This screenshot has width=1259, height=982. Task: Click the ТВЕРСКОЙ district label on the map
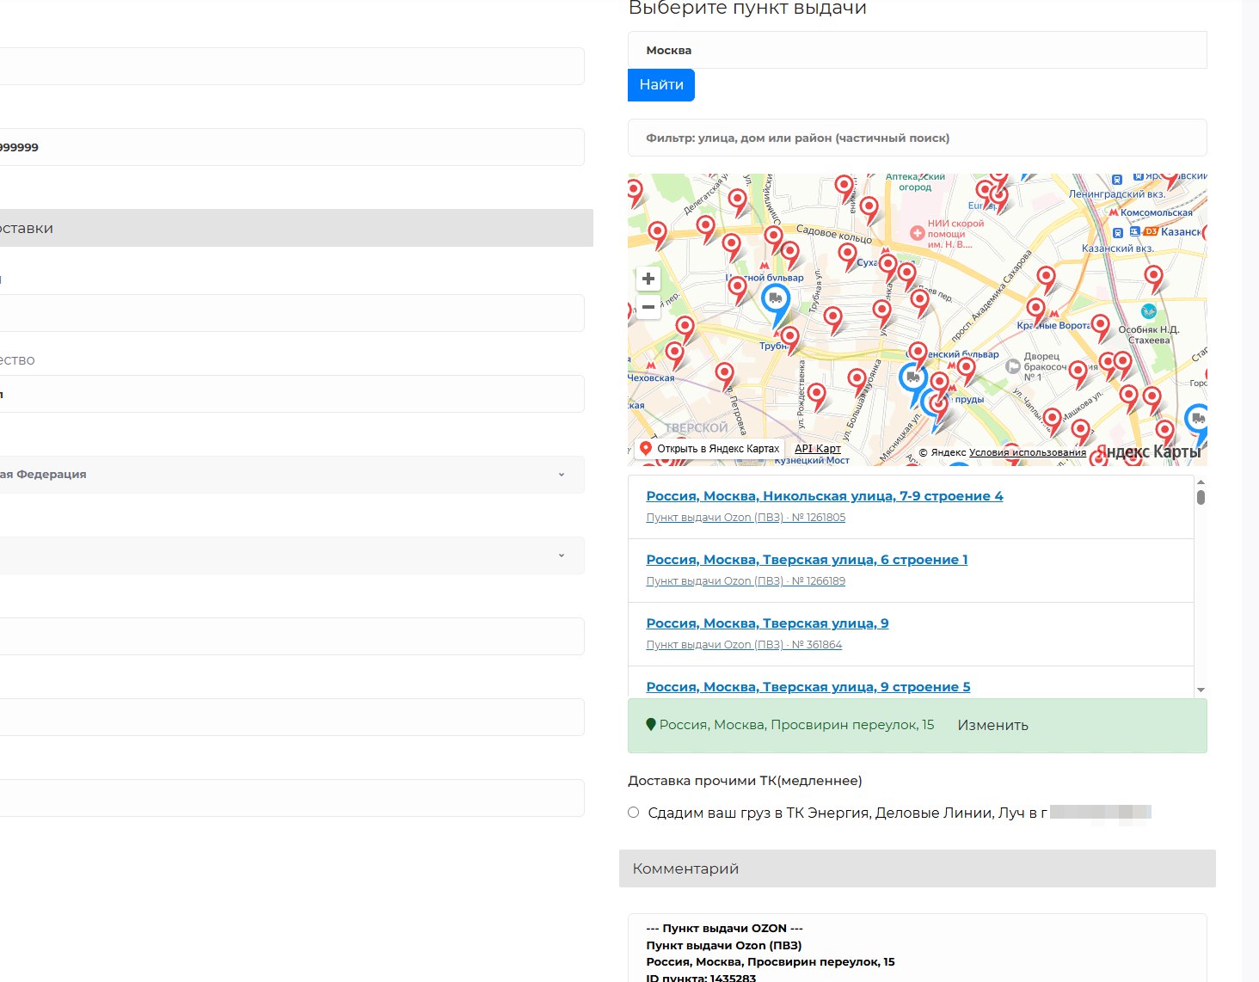coord(696,427)
